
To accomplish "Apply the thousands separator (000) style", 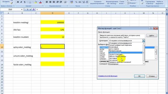I will 80,2.
